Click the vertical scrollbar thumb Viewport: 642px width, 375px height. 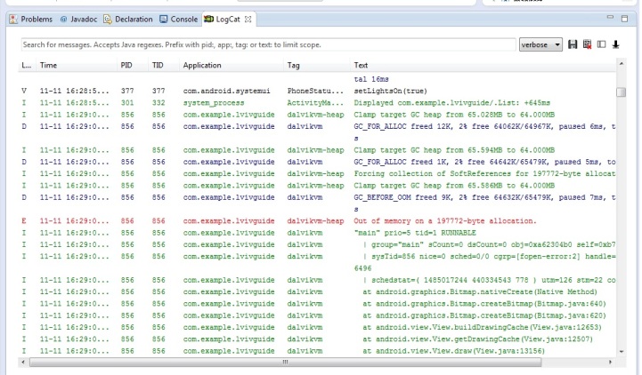click(x=622, y=92)
